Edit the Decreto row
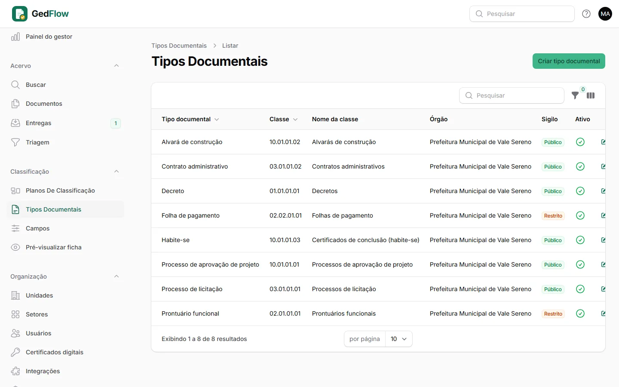Viewport: 619px width, 387px height. pos(603,191)
